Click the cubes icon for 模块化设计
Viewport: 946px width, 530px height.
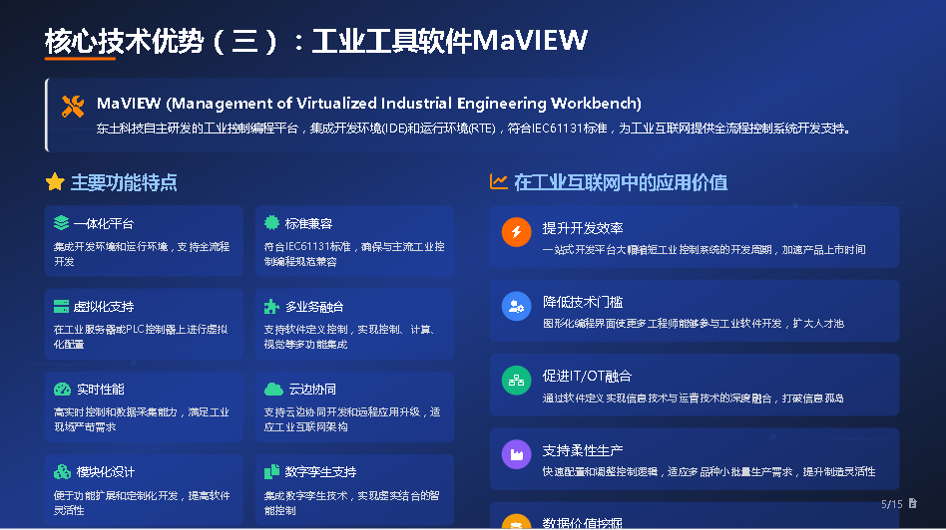[x=62, y=471]
